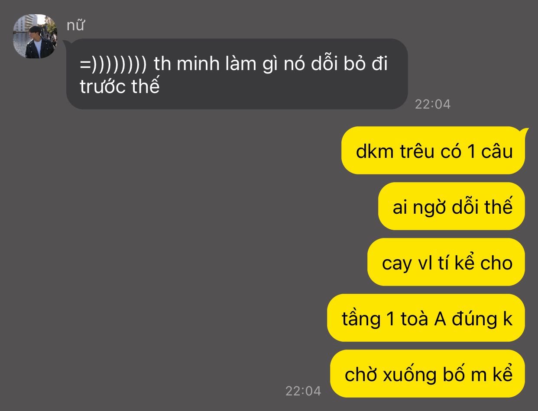Image resolution: width=538 pixels, height=411 pixels.
Task: Open the profile avatar of nữ
Action: pos(35,36)
